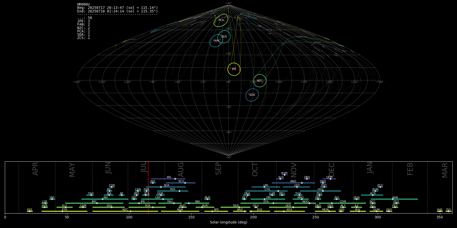Click the AND shower bar in timeline

coord(293,183)
